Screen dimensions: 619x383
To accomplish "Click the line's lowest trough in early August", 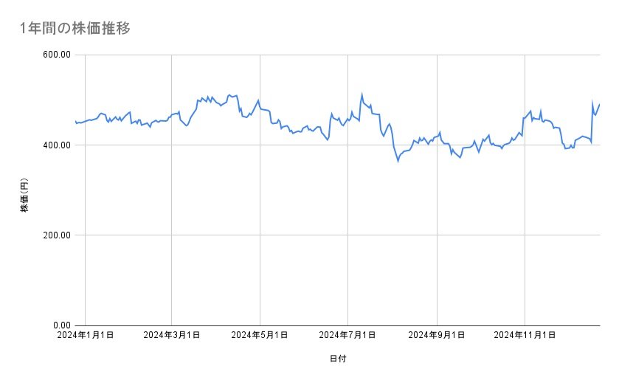I will click(398, 160).
